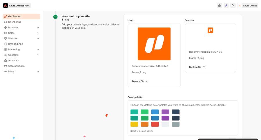Open Replace file dropdown under Logo
This screenshot has width=261, height=140.
pos(140,81)
